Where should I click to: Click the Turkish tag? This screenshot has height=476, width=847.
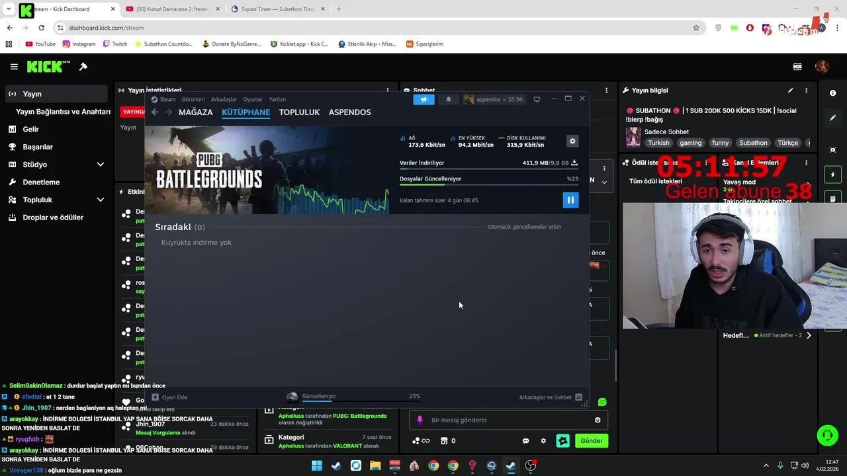658,143
